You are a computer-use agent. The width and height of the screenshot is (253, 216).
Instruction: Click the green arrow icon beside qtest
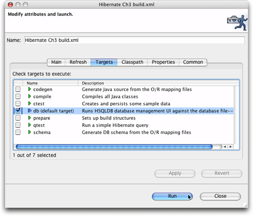click(29, 125)
